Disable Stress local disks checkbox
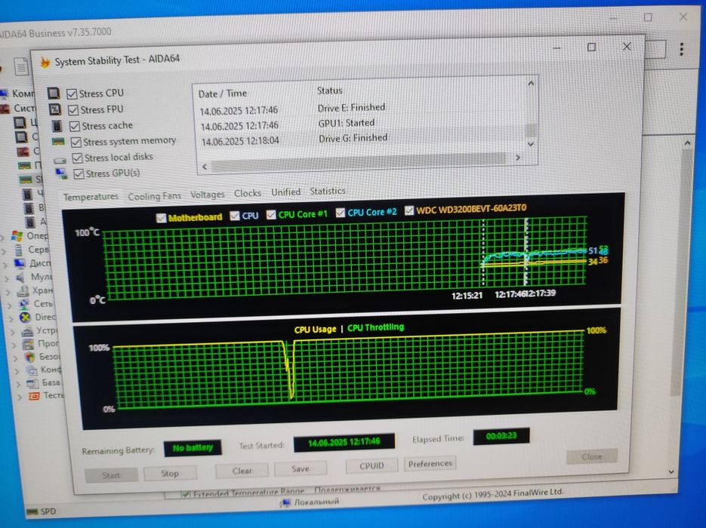Image resolution: width=706 pixels, height=528 pixels. click(x=78, y=158)
